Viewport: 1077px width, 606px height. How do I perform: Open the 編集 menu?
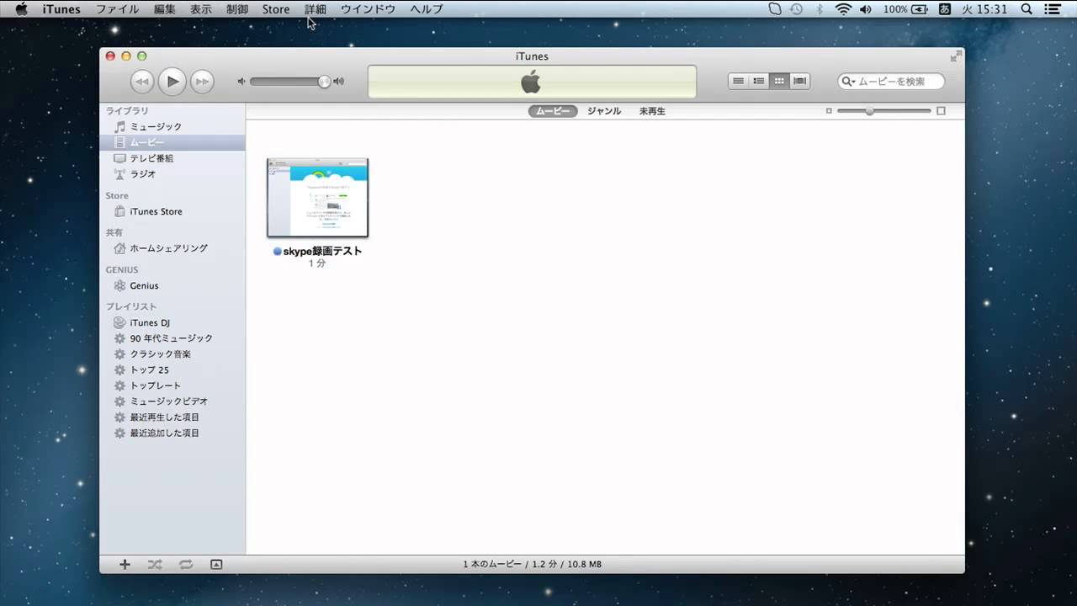[x=165, y=9]
